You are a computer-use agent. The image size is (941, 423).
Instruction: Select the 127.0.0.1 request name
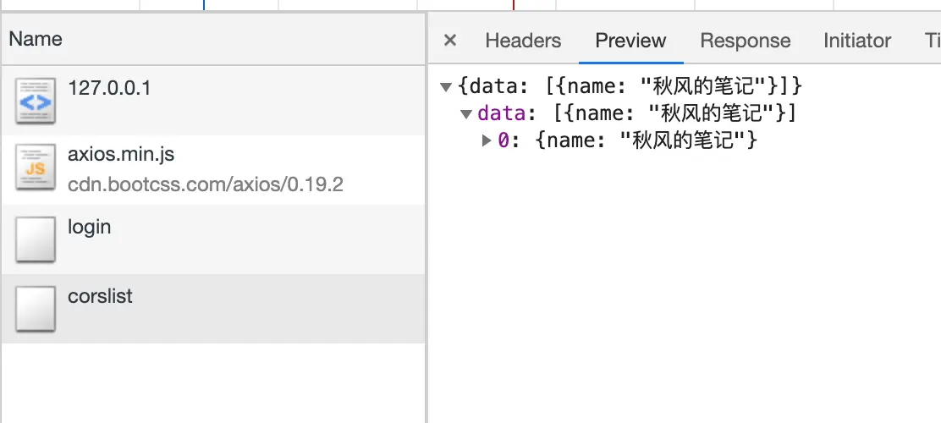click(109, 88)
